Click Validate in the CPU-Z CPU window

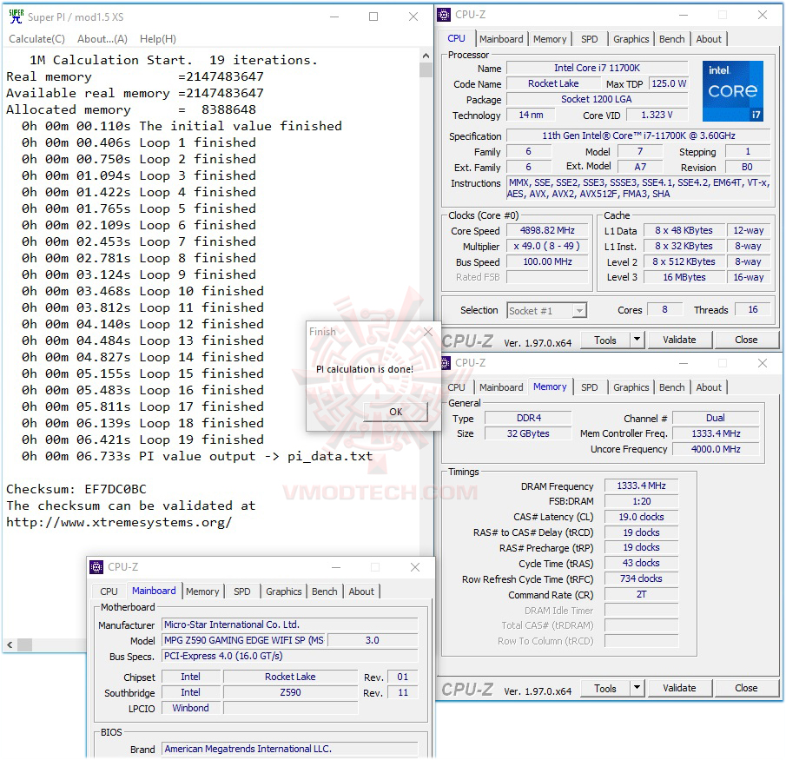(679, 340)
